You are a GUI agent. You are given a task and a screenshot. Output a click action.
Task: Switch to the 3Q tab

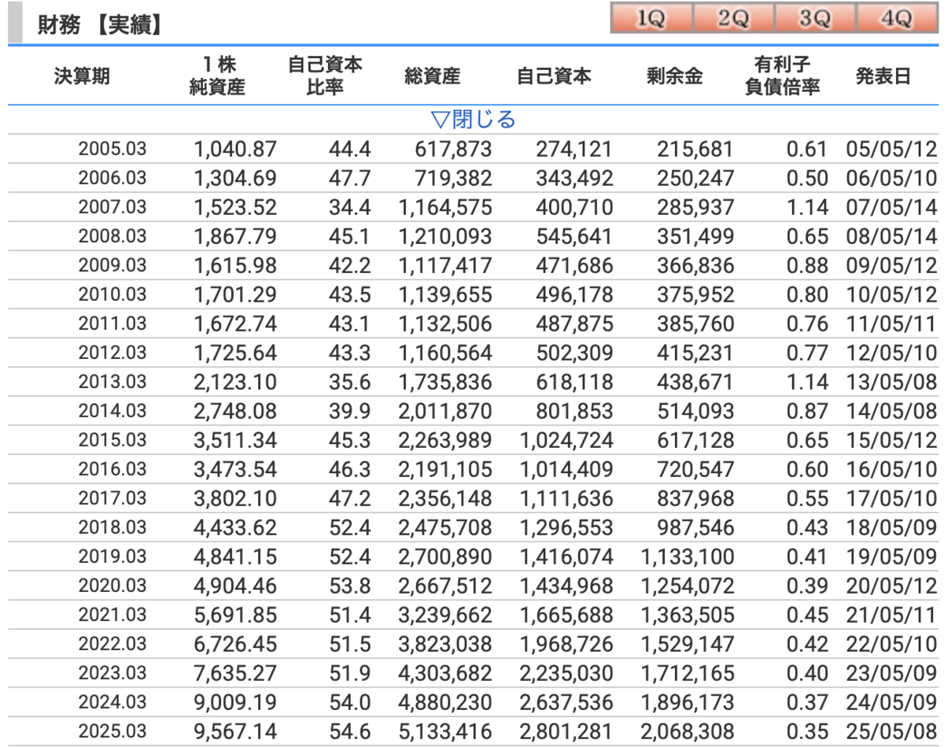(x=815, y=19)
